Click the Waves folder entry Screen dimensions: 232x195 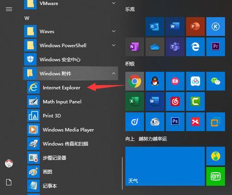click(71, 31)
